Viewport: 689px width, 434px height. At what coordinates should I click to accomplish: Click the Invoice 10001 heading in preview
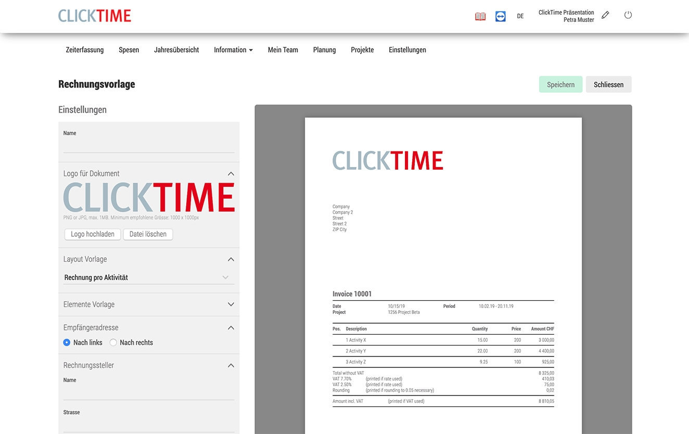click(x=352, y=294)
